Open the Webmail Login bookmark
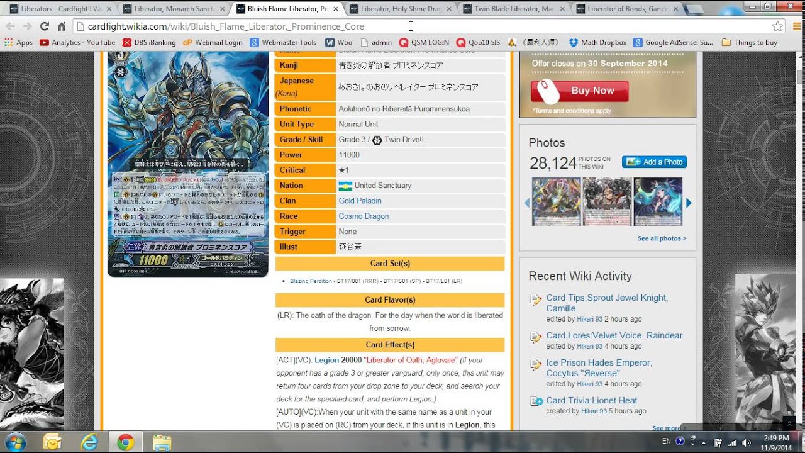Image resolution: width=805 pixels, height=453 pixels. pos(213,42)
